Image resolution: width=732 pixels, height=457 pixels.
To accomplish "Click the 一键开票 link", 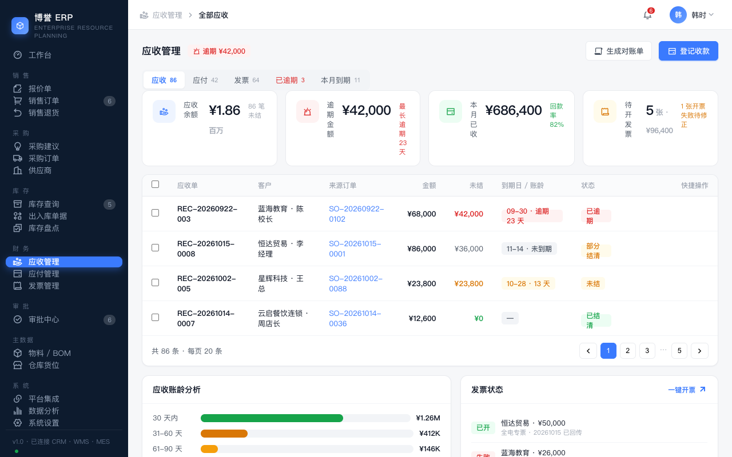I will coord(687,390).
